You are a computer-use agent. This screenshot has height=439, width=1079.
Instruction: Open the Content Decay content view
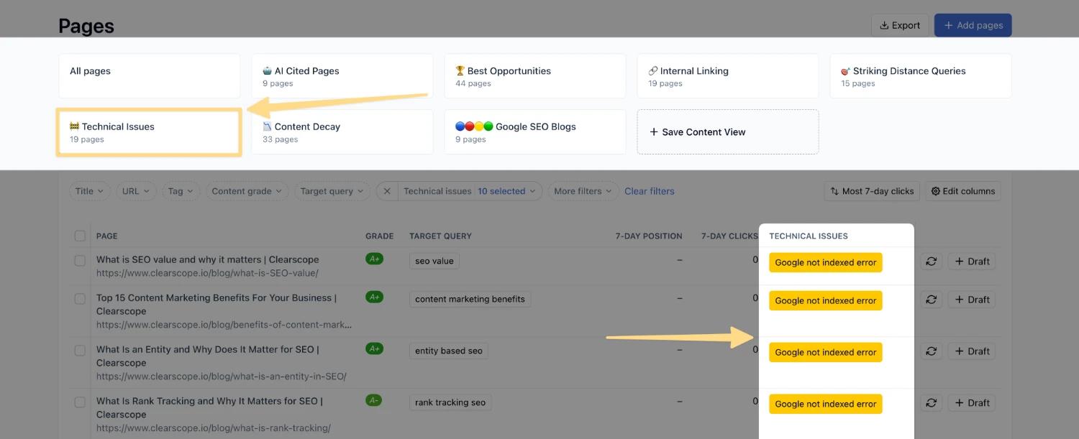coord(342,132)
